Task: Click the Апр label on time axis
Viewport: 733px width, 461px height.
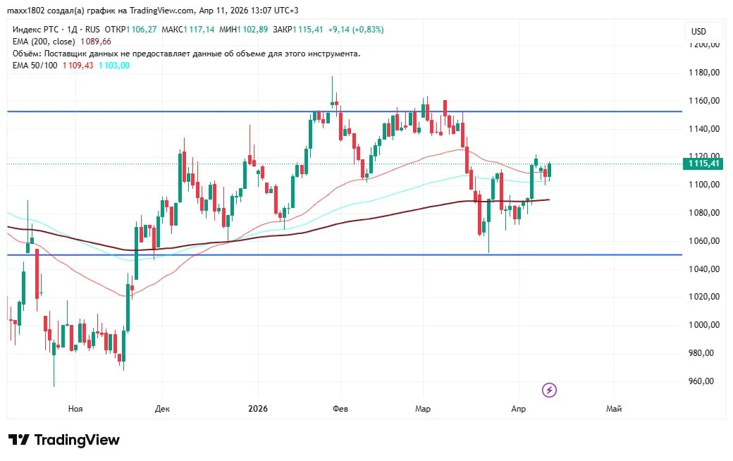Action: (519, 408)
